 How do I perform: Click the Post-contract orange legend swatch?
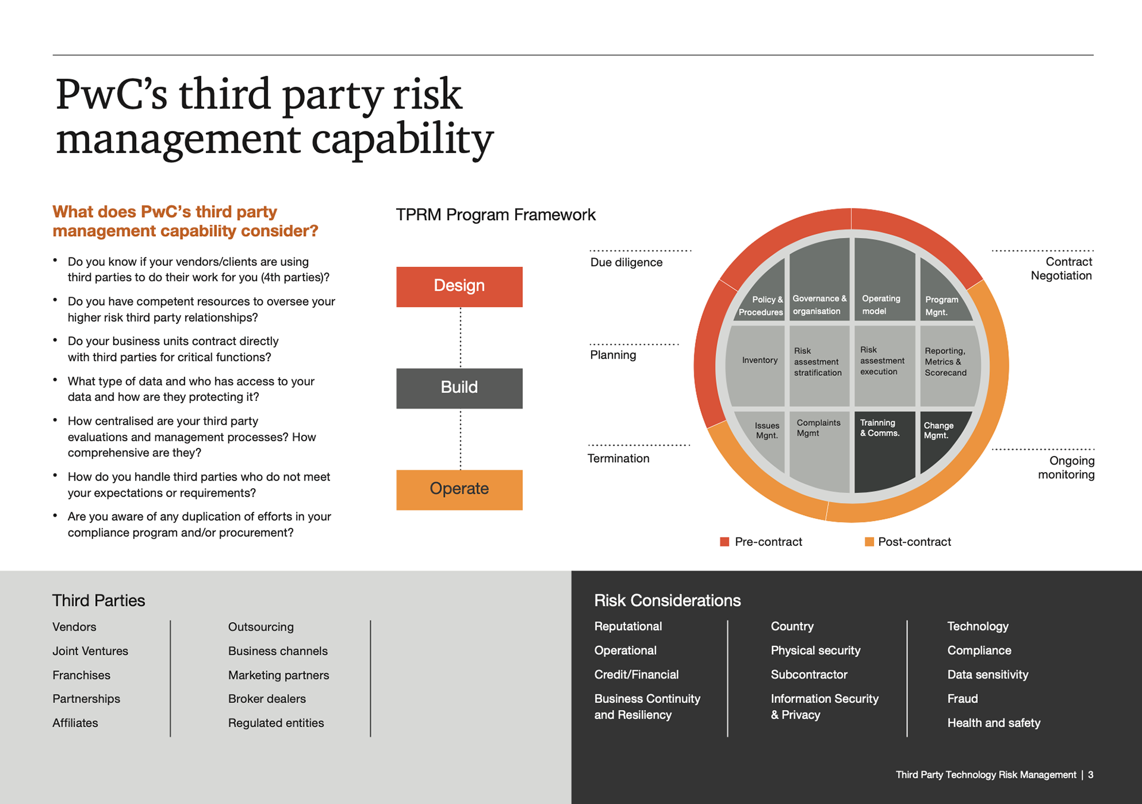869,542
